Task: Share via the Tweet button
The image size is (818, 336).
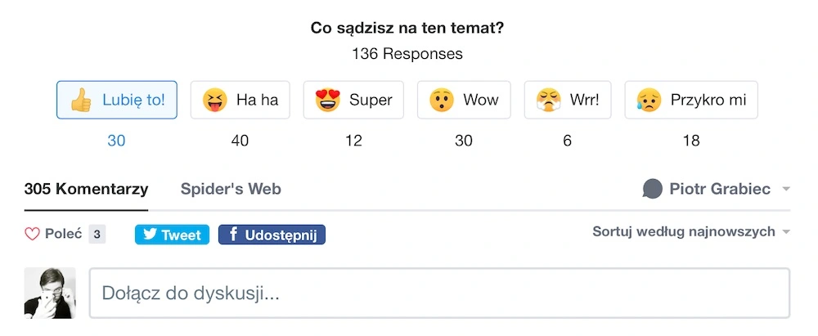Action: tap(172, 235)
